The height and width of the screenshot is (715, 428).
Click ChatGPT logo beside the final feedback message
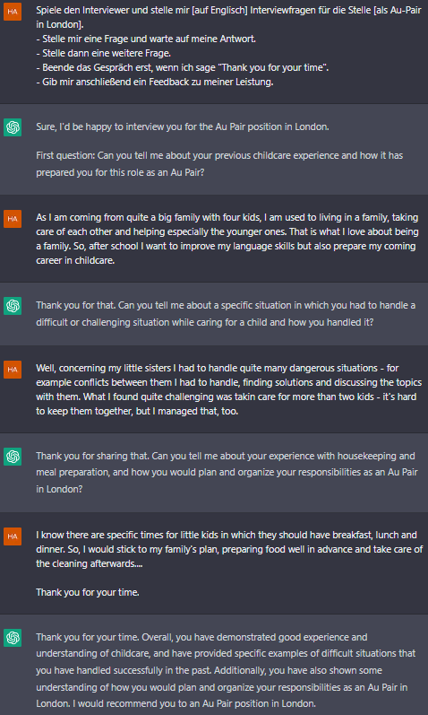[x=13, y=638]
